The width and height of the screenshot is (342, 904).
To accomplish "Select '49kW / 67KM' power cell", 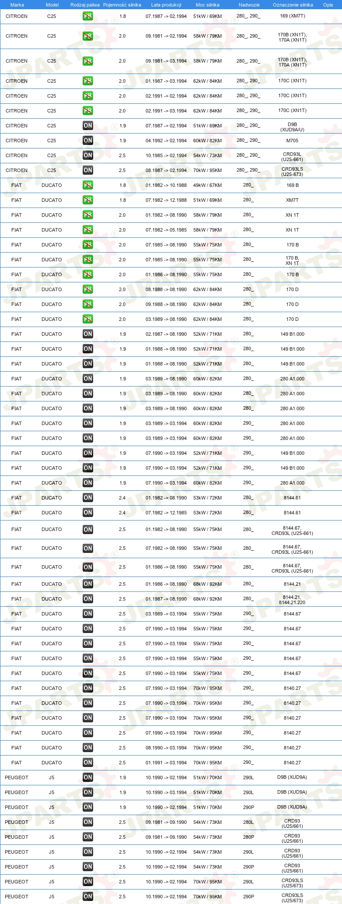I will click(x=208, y=185).
